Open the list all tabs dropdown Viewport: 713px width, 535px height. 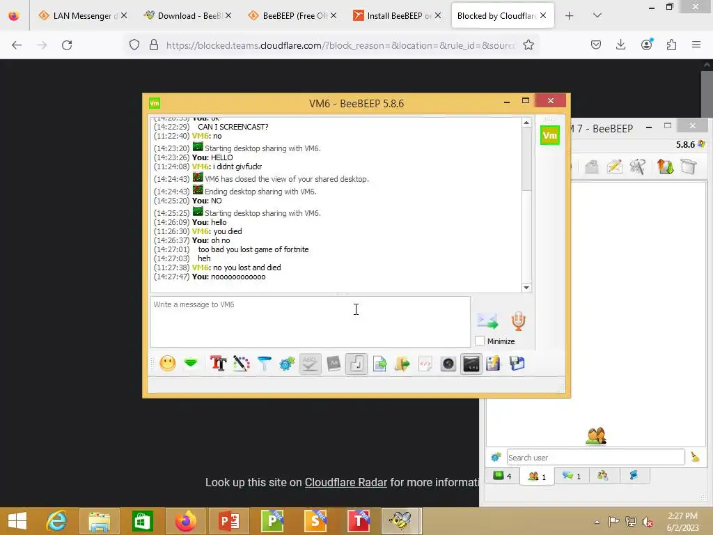pyautogui.click(x=597, y=15)
